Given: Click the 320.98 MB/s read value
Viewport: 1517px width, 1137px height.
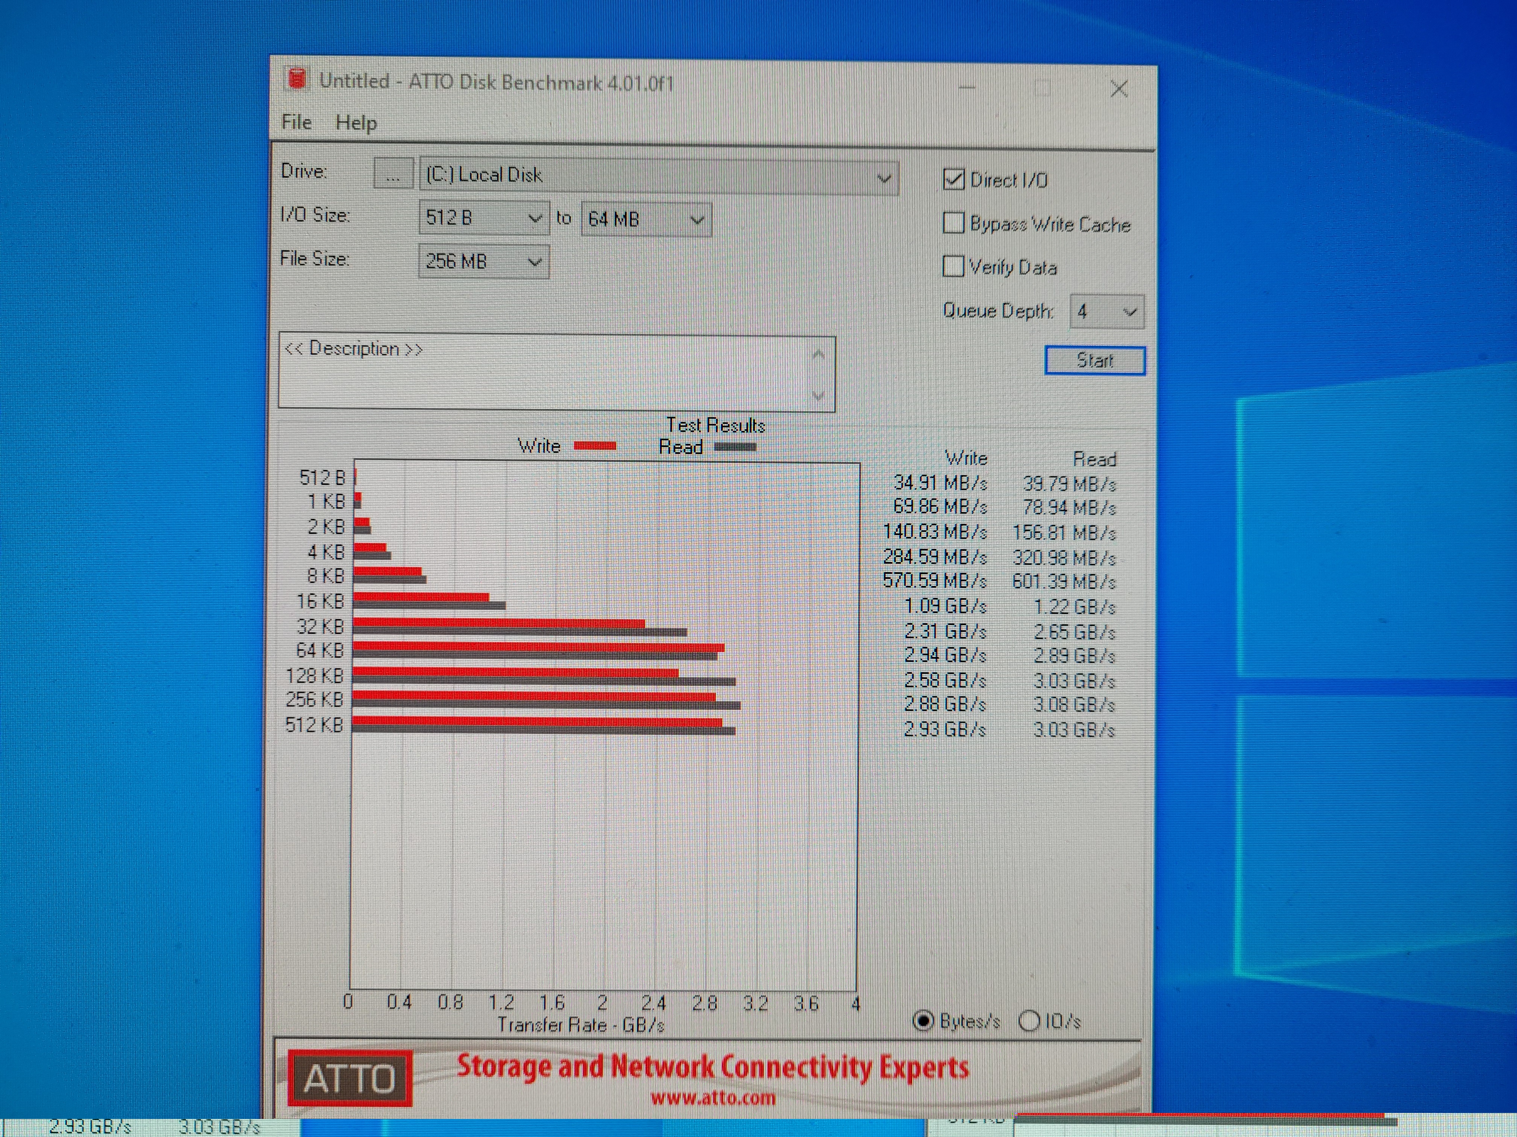Looking at the screenshot, I should point(1064,559).
